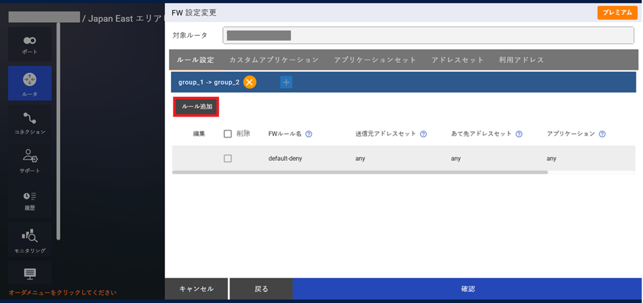Switch to the ルール設定 tab
The height and width of the screenshot is (303, 643).
coord(195,60)
